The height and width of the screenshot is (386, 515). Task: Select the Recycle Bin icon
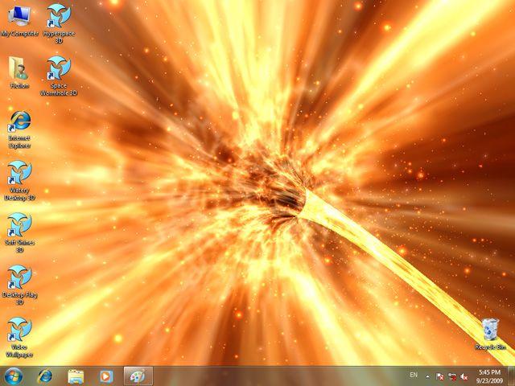(x=490, y=334)
